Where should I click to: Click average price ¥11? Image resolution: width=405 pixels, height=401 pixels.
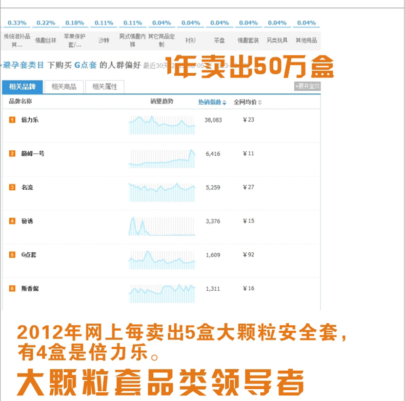249,153
